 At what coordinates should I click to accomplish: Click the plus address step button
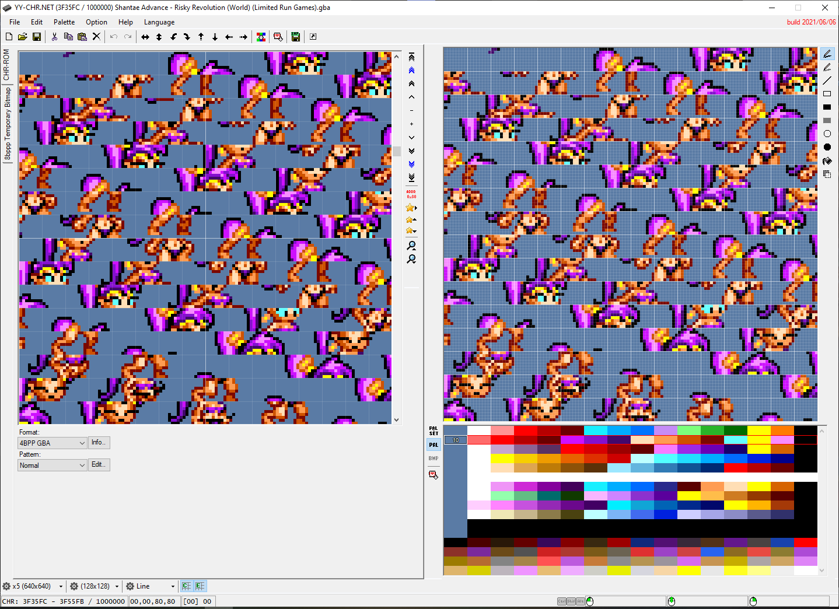coord(411,124)
